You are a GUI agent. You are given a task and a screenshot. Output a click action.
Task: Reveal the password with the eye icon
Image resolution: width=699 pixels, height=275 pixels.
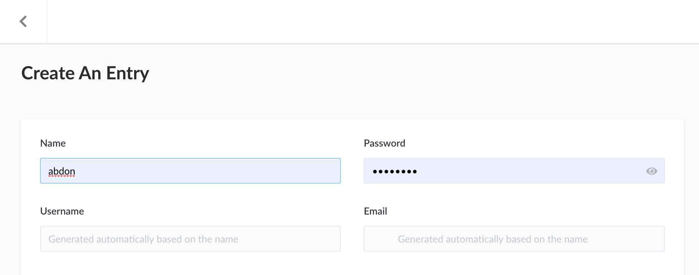[652, 171]
